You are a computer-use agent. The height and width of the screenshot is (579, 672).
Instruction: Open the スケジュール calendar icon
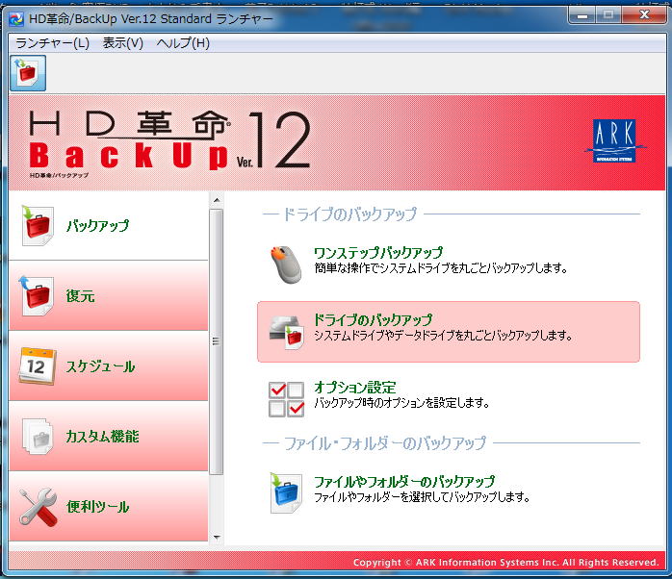[x=37, y=365]
